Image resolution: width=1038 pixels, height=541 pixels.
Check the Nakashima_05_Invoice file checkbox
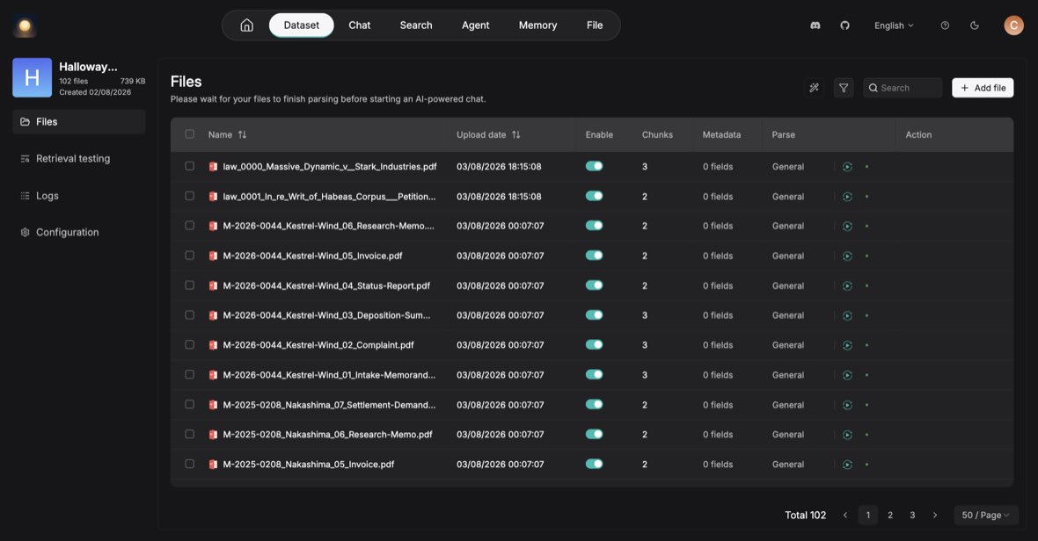tap(189, 464)
